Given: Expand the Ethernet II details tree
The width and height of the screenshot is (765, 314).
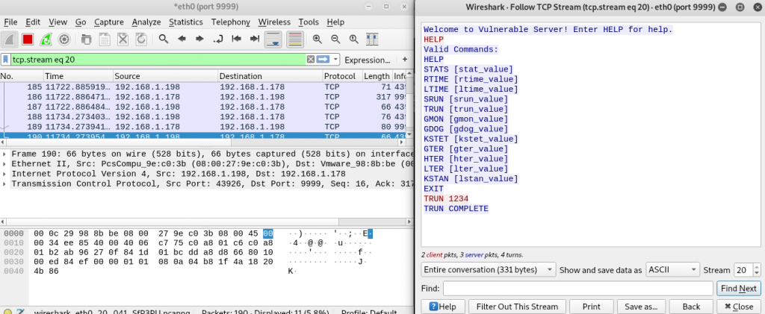Looking at the screenshot, I should coord(5,163).
